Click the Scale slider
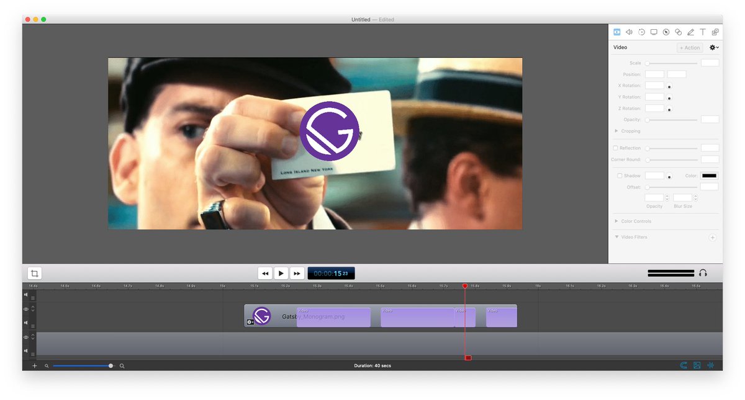This screenshot has width=745, height=400. (671, 63)
